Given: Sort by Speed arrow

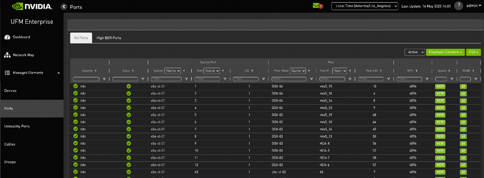Looking at the screenshot, I should click(449, 71).
